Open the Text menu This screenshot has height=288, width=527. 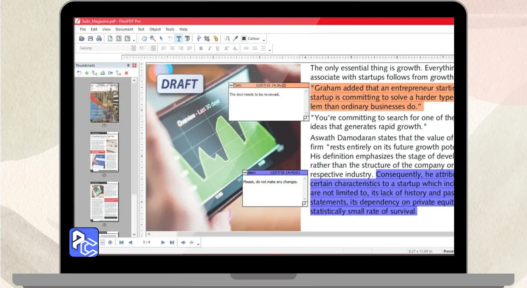pos(141,29)
